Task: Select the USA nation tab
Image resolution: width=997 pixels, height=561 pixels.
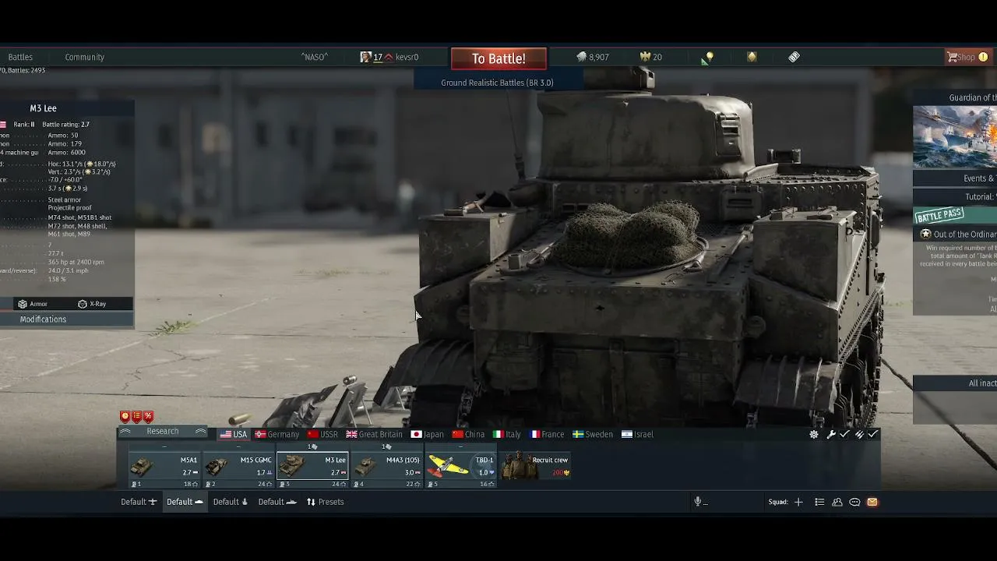Action: (x=234, y=435)
